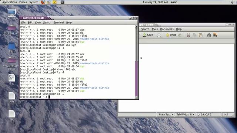Open the terminal launcher in the top panel

63,2
